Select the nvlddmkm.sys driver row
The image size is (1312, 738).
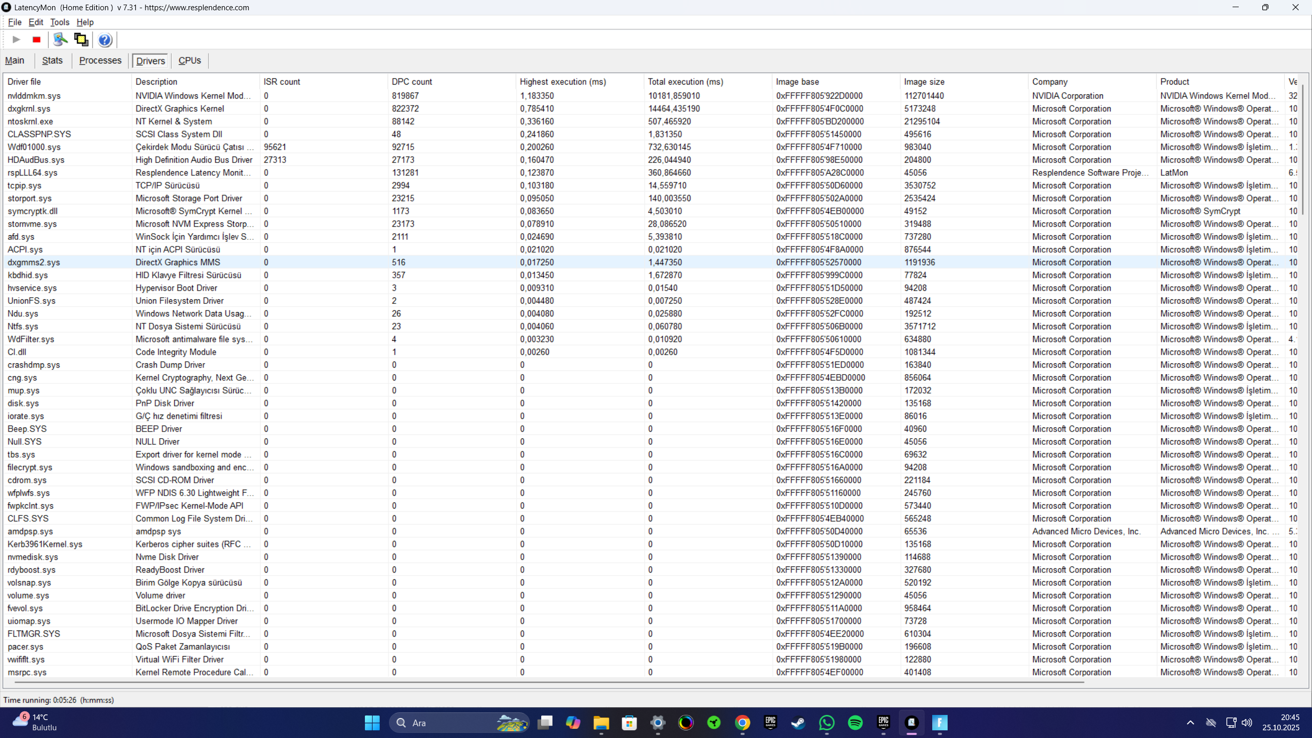click(x=651, y=96)
